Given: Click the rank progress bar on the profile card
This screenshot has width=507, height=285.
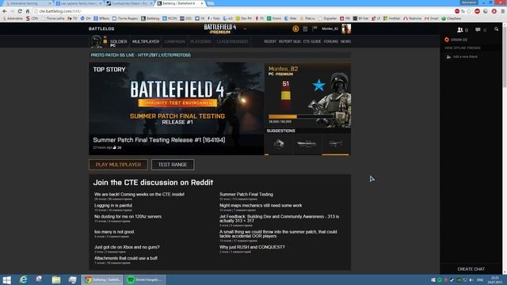Looking at the screenshot, I should coord(301,116).
